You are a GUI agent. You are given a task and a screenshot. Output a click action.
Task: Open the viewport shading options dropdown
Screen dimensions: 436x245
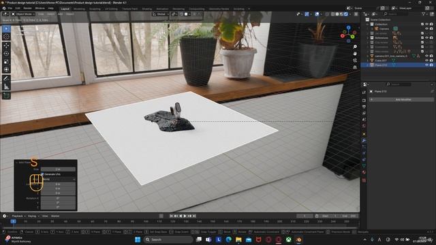[349, 14]
